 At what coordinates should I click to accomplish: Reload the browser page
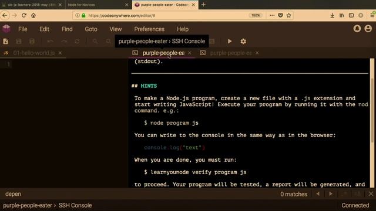point(23,16)
